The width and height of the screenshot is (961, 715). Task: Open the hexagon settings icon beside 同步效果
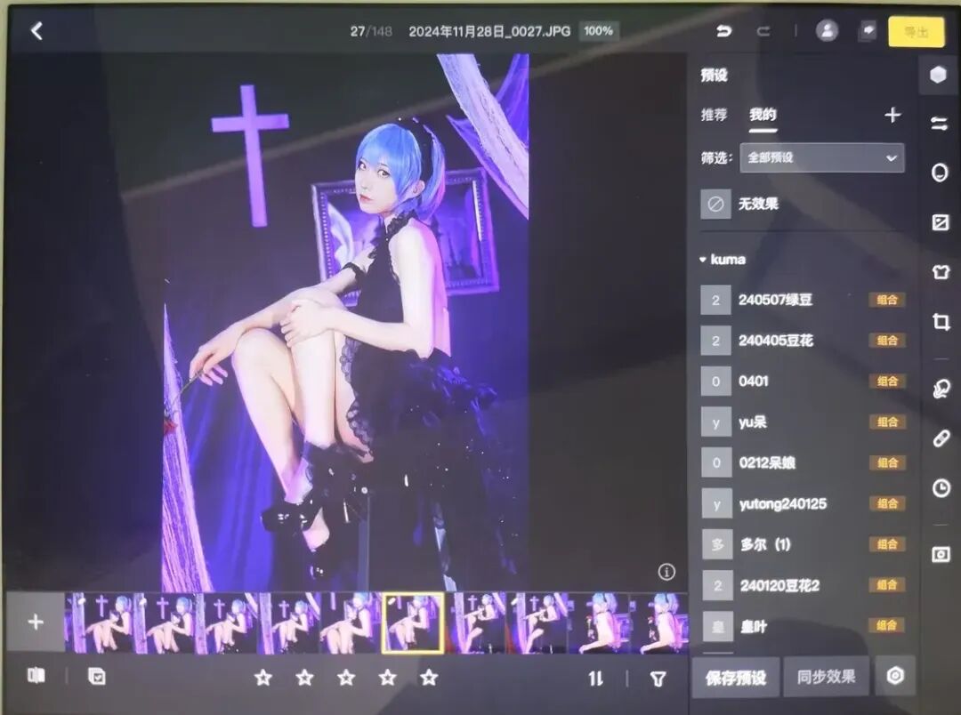(895, 676)
